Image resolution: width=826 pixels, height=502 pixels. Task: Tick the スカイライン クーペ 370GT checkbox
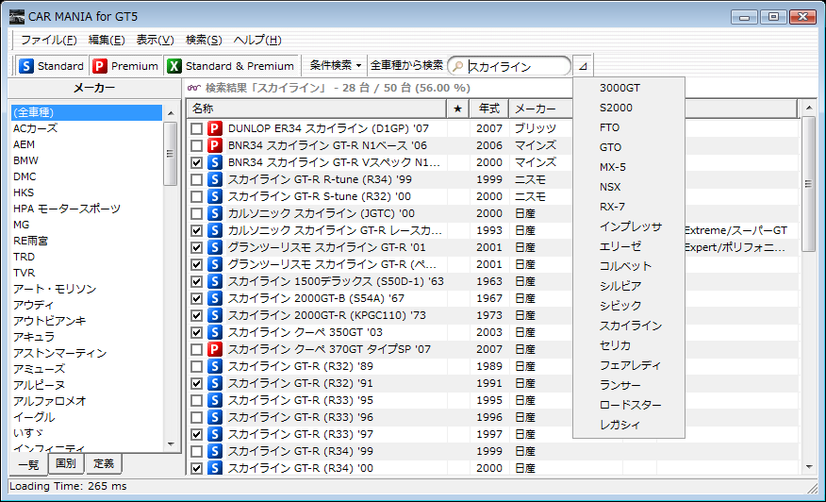pyautogui.click(x=196, y=349)
